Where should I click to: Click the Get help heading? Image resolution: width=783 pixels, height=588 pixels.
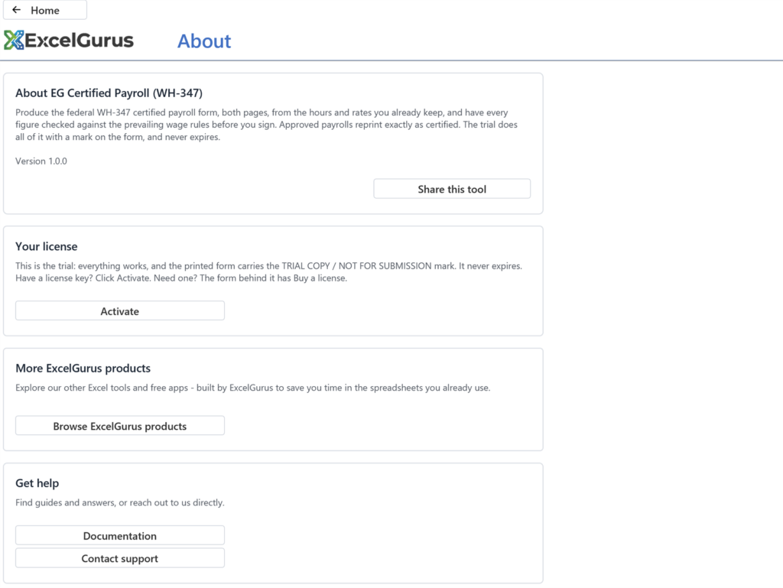[x=37, y=482]
